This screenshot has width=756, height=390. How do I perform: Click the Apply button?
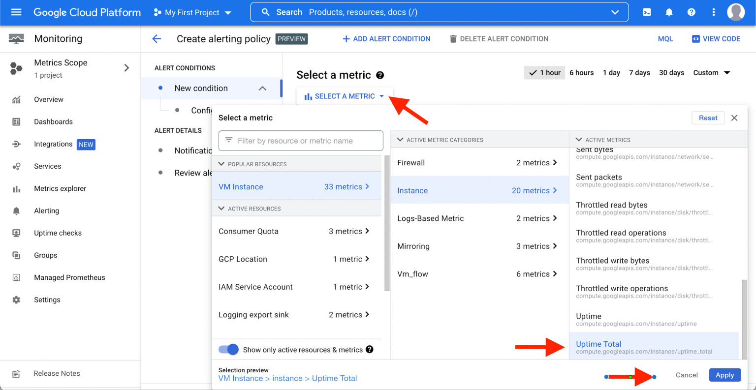coord(725,375)
